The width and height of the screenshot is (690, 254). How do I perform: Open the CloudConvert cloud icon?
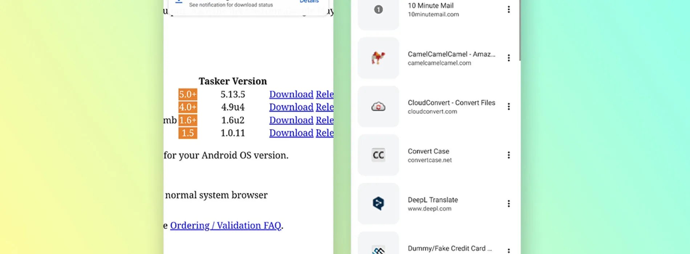click(378, 107)
